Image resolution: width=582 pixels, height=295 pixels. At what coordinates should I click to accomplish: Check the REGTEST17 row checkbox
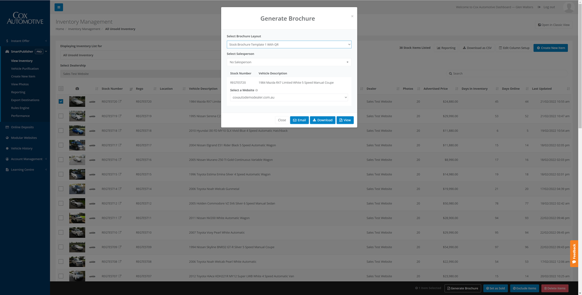coord(61,145)
